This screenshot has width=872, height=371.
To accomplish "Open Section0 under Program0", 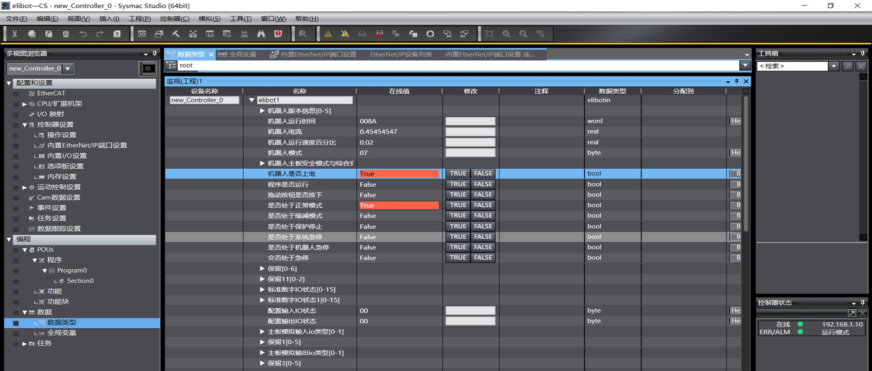I will pos(80,281).
